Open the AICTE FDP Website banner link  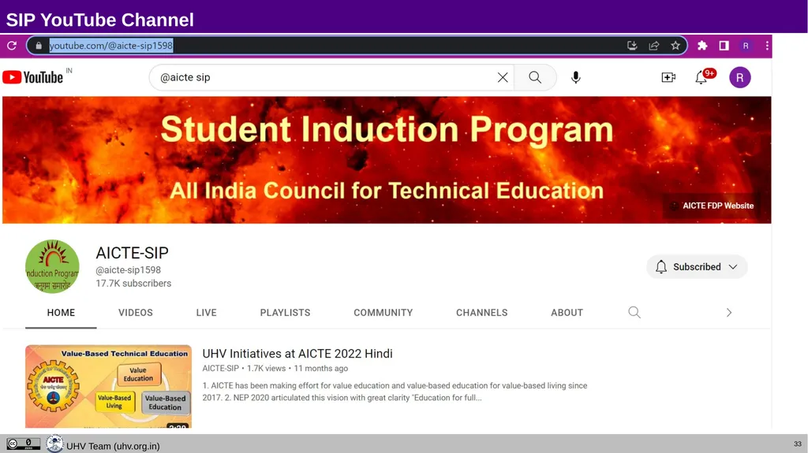pyautogui.click(x=713, y=206)
